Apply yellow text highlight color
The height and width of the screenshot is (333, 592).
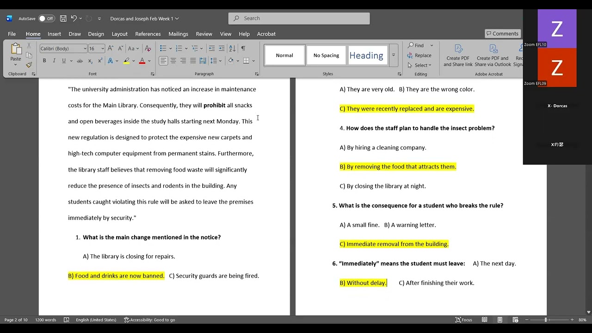pos(126,61)
